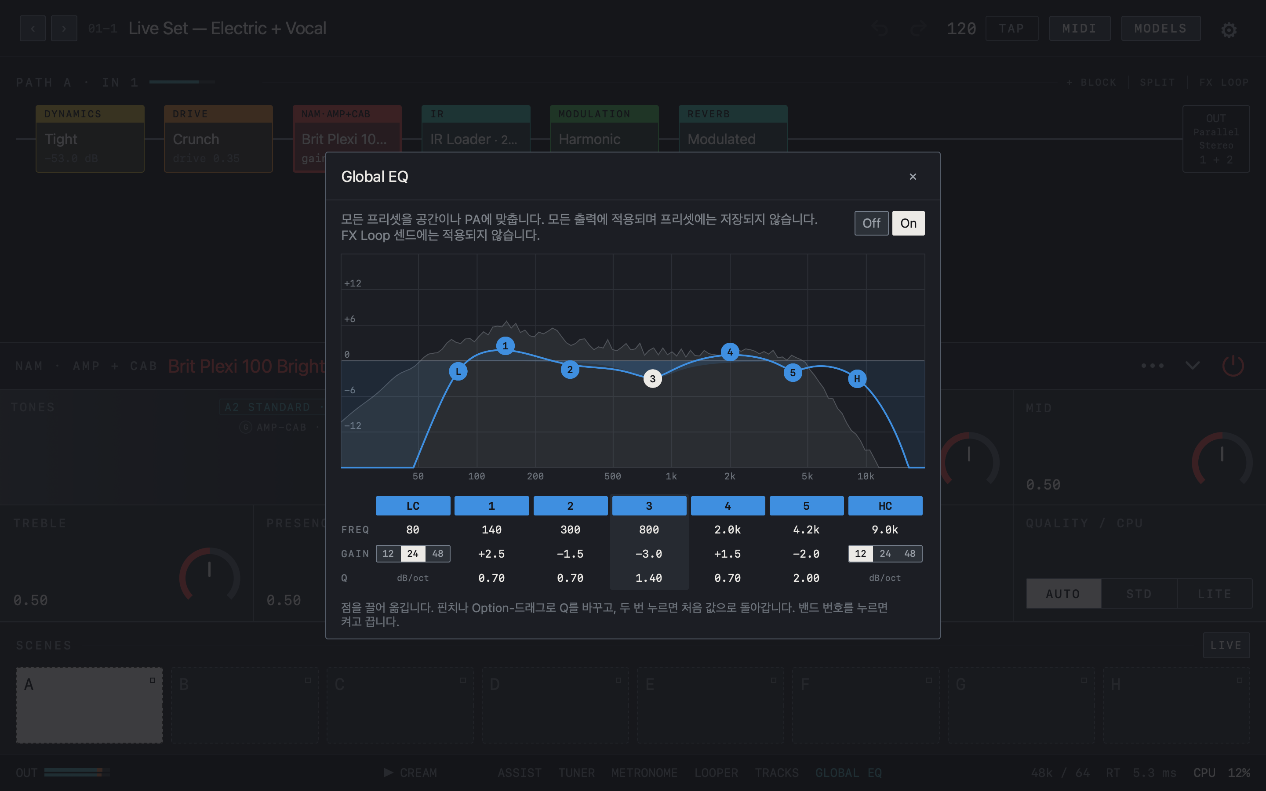Select band 3 node on EQ graph
Image resolution: width=1266 pixels, height=791 pixels.
652,379
